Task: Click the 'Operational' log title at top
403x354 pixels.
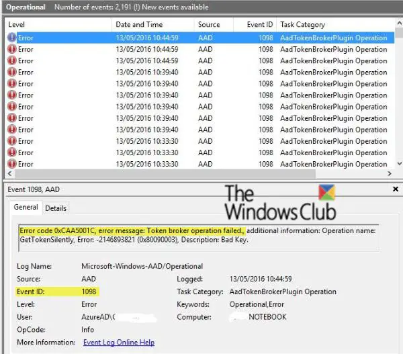Action: (26, 7)
